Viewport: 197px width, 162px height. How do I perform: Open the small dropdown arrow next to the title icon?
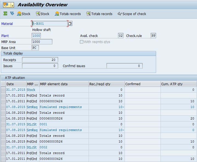coord(12,5)
